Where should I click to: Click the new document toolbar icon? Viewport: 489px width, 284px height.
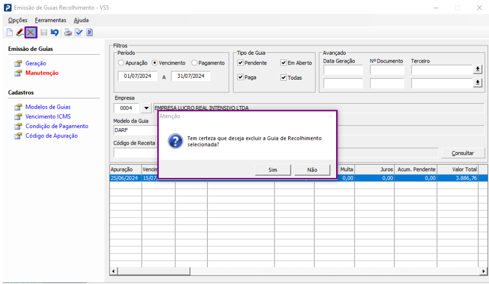pos(10,33)
